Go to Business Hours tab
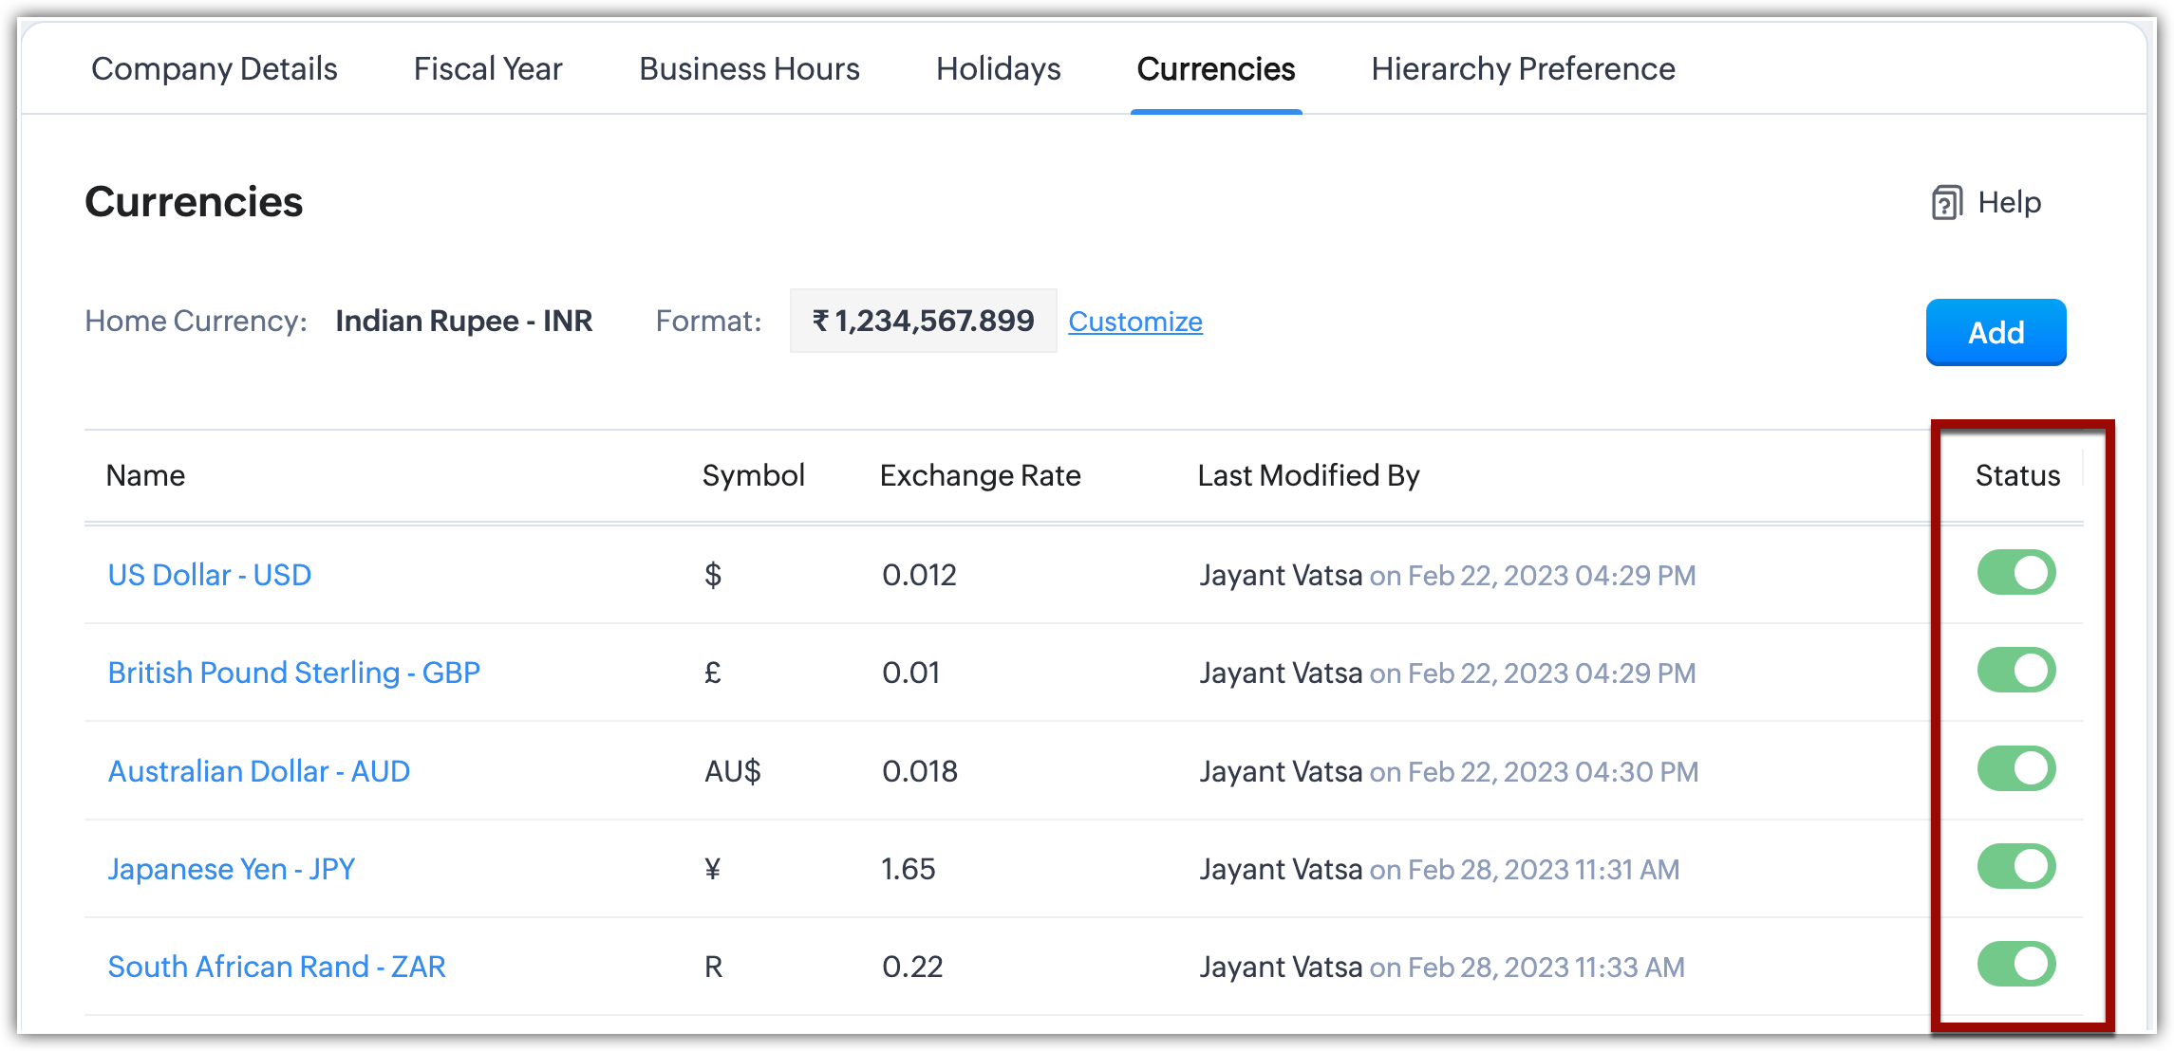Viewport: 2174px width, 1051px height. (749, 69)
